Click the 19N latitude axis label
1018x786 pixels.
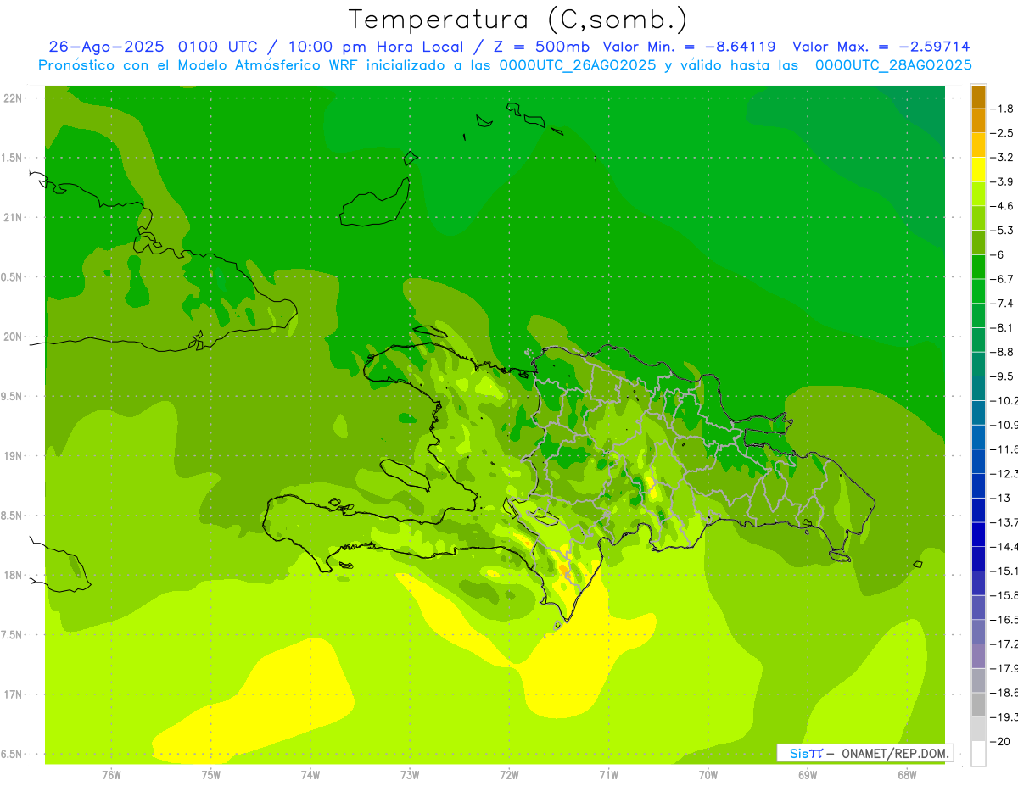12,456
